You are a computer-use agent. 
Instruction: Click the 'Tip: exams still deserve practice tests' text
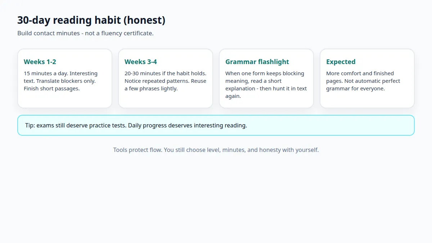(x=76, y=126)
